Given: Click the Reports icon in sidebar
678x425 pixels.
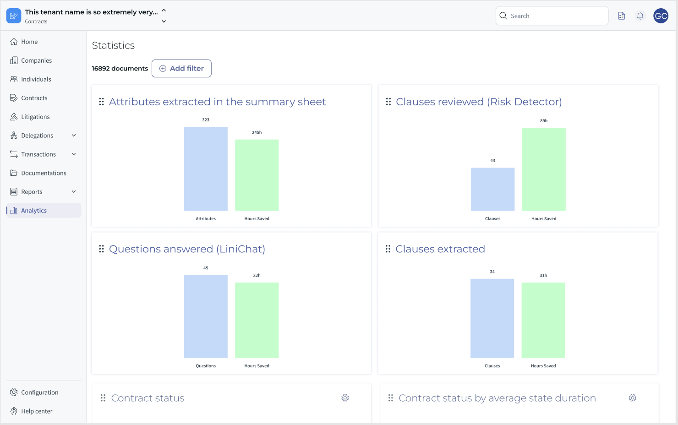Looking at the screenshot, I should 14,192.
